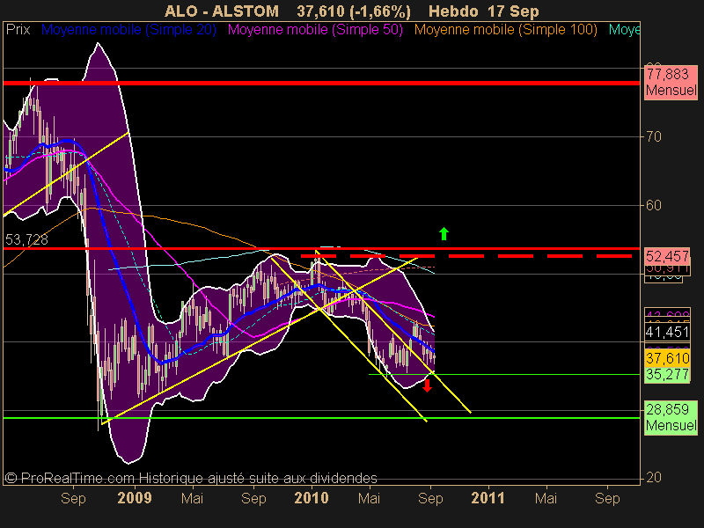This screenshot has height=528, width=704.
Task: Click the 'ALO - ALSTOM' chart title
Action: pos(222,11)
